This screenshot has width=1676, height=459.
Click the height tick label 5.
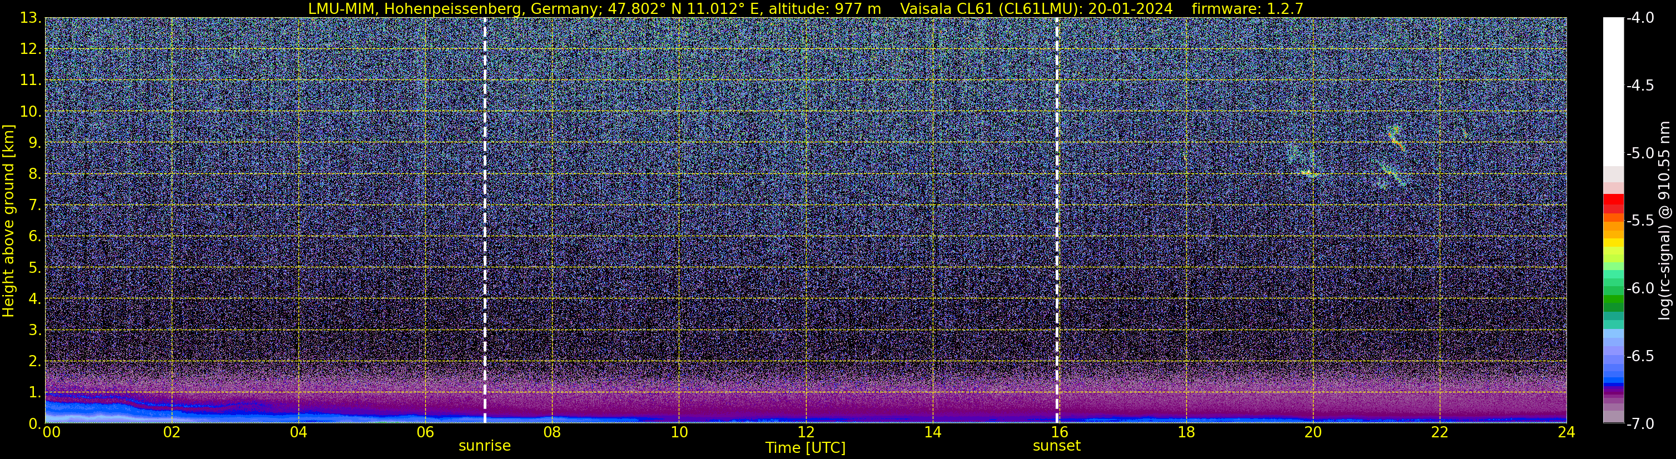tap(35, 268)
